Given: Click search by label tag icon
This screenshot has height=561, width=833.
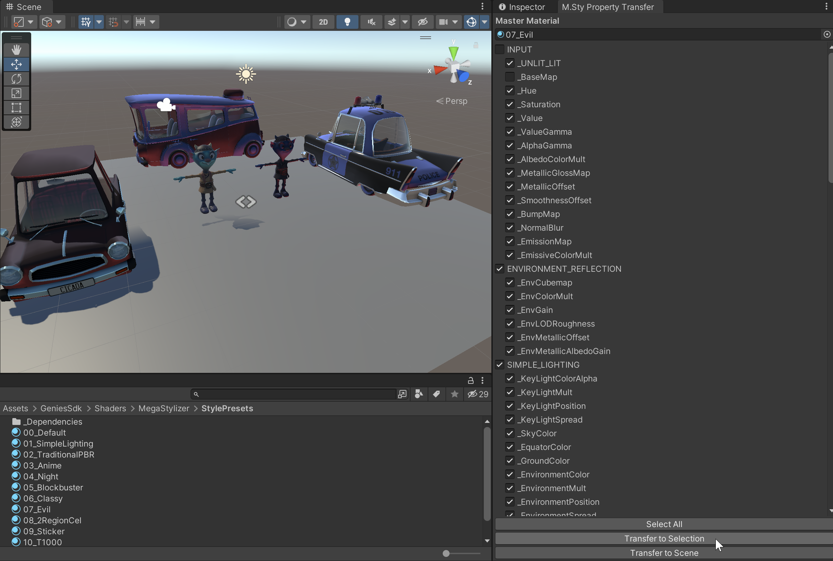Looking at the screenshot, I should click(x=436, y=394).
